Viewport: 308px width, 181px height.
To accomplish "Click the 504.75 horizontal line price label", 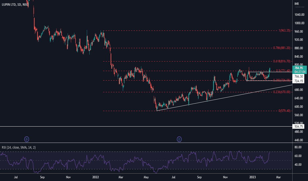I will tap(298, 127).
